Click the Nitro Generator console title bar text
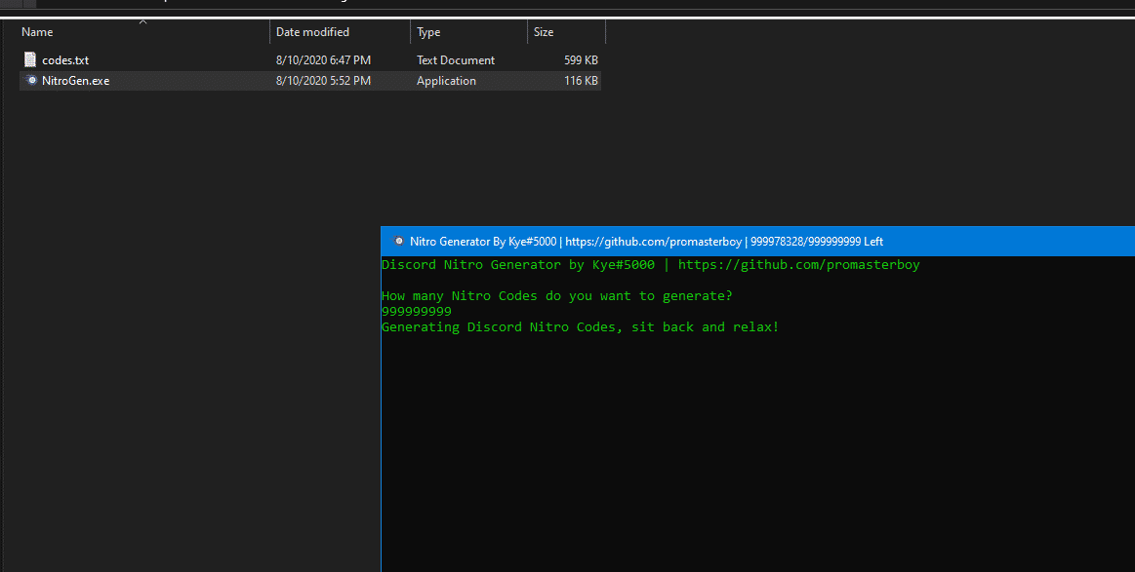The image size is (1135, 572). tap(646, 241)
